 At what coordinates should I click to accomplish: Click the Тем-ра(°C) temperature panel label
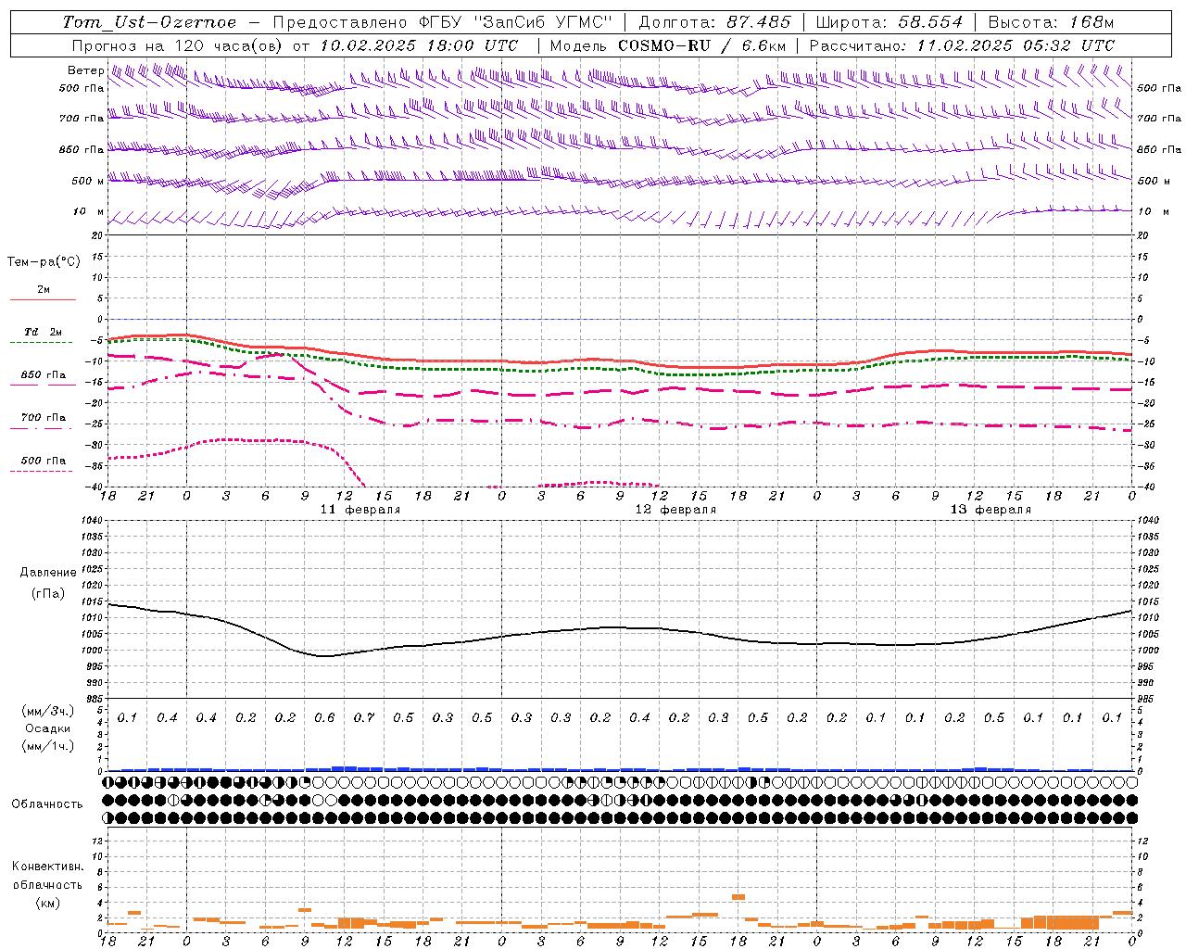point(44,262)
